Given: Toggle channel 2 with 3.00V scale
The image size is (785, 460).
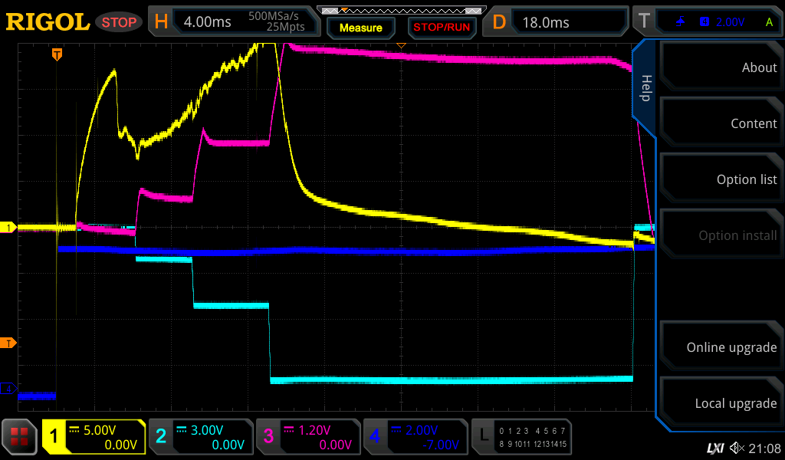Looking at the screenshot, I should 201,437.
